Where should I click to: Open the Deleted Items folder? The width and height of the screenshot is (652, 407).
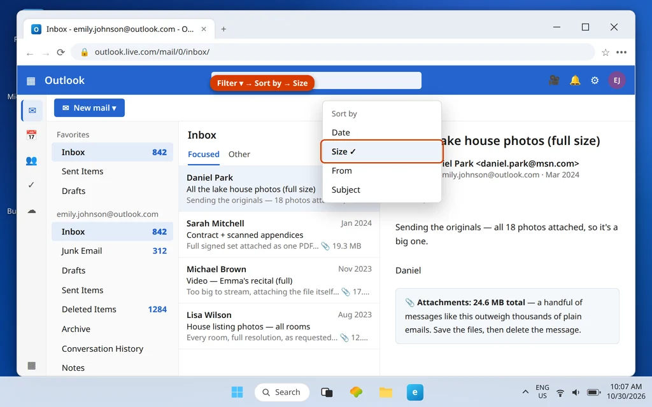(x=112, y=310)
